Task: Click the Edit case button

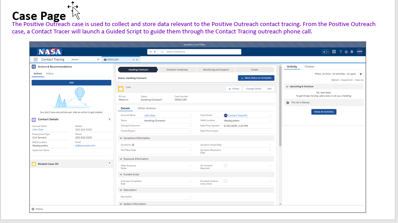Action: (269, 89)
